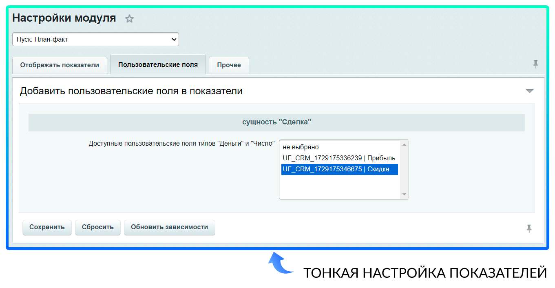Select the highlighted Скидка field
The width and height of the screenshot is (555, 288).
click(x=339, y=169)
